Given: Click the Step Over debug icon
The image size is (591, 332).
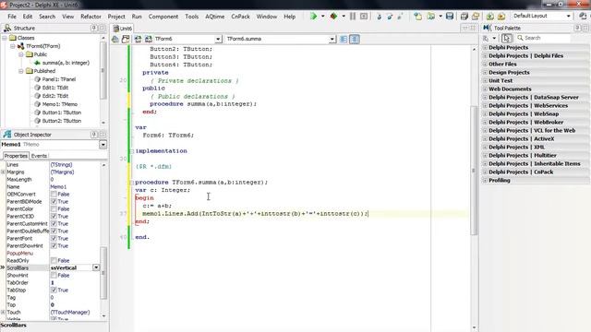Looking at the screenshot, I should tap(390, 17).
